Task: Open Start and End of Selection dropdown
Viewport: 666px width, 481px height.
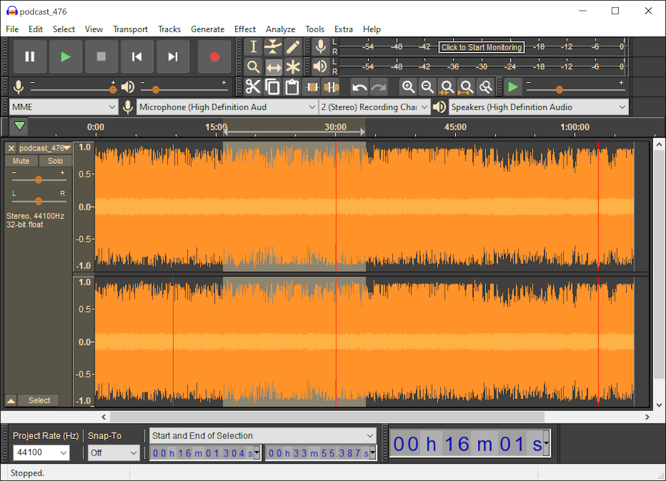Action: tap(263, 436)
